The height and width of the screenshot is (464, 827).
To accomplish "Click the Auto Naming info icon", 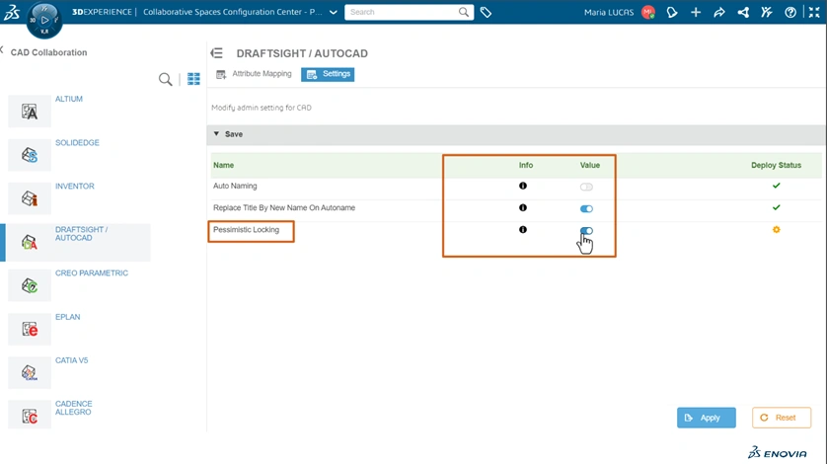I will (x=523, y=186).
